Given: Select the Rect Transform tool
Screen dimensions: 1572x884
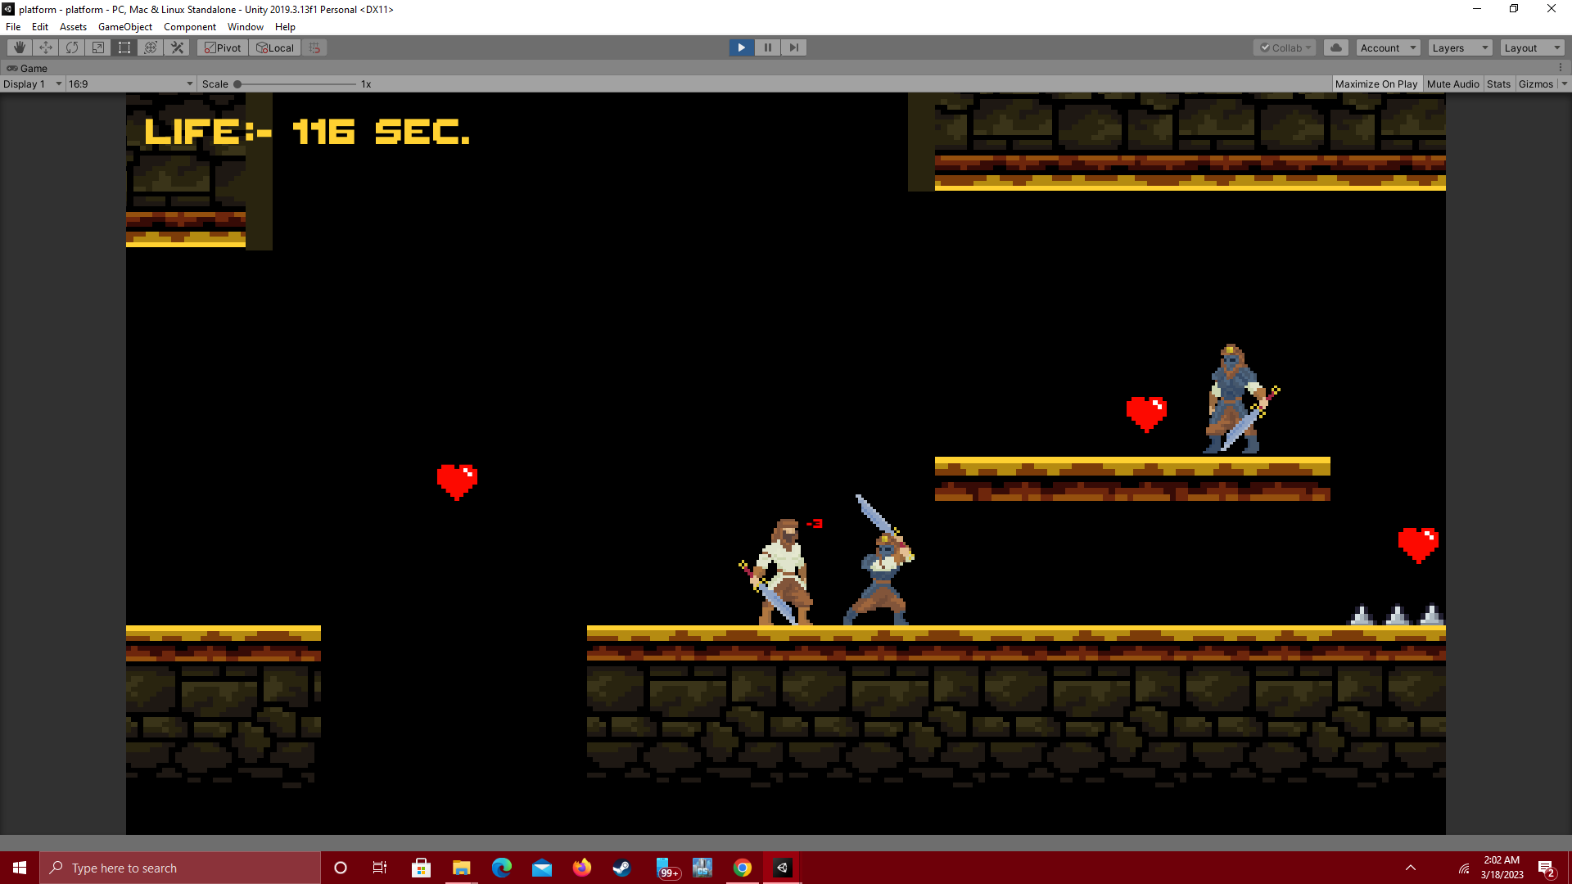Looking at the screenshot, I should (124, 47).
